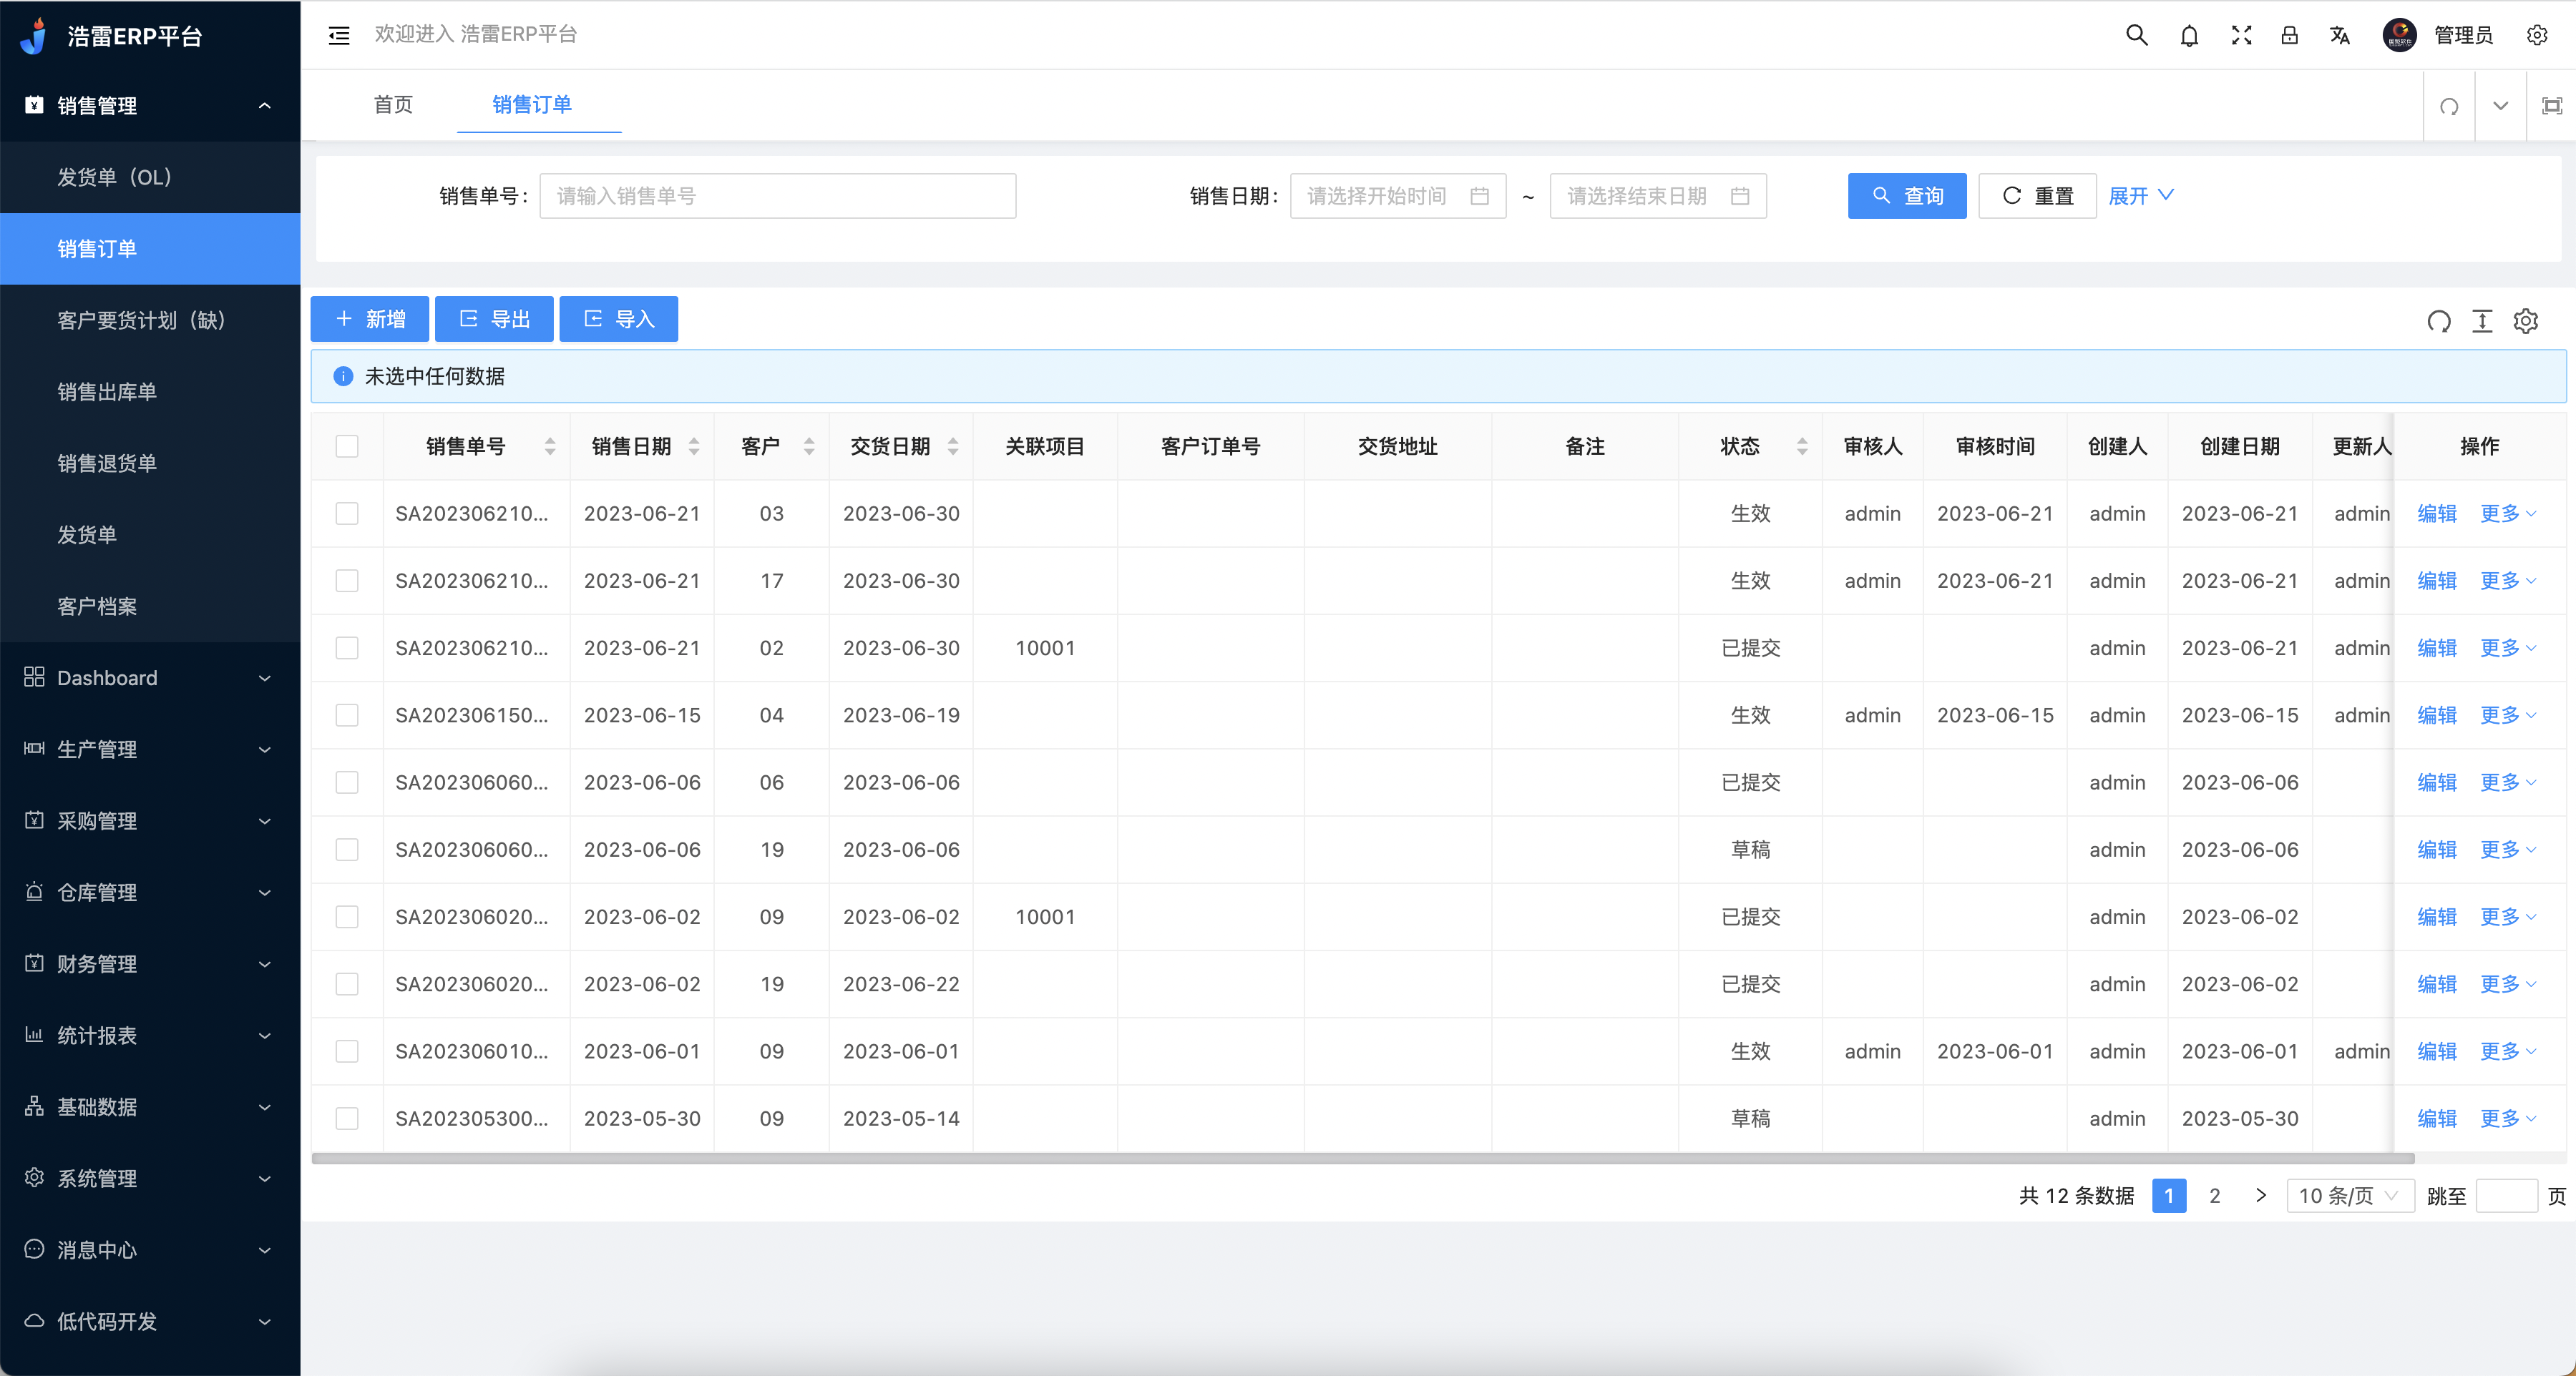Check the row with customer 02
This screenshot has height=1376, width=2576.
point(347,647)
